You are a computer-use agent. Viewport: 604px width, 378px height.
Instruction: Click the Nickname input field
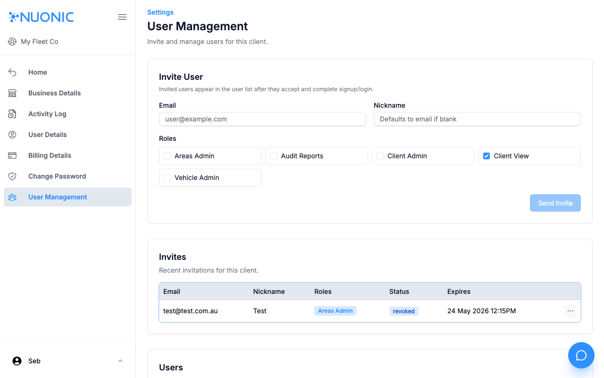(477, 119)
